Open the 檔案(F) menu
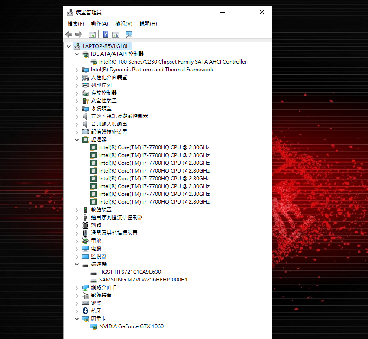The width and height of the screenshot is (368, 339). pos(76,24)
